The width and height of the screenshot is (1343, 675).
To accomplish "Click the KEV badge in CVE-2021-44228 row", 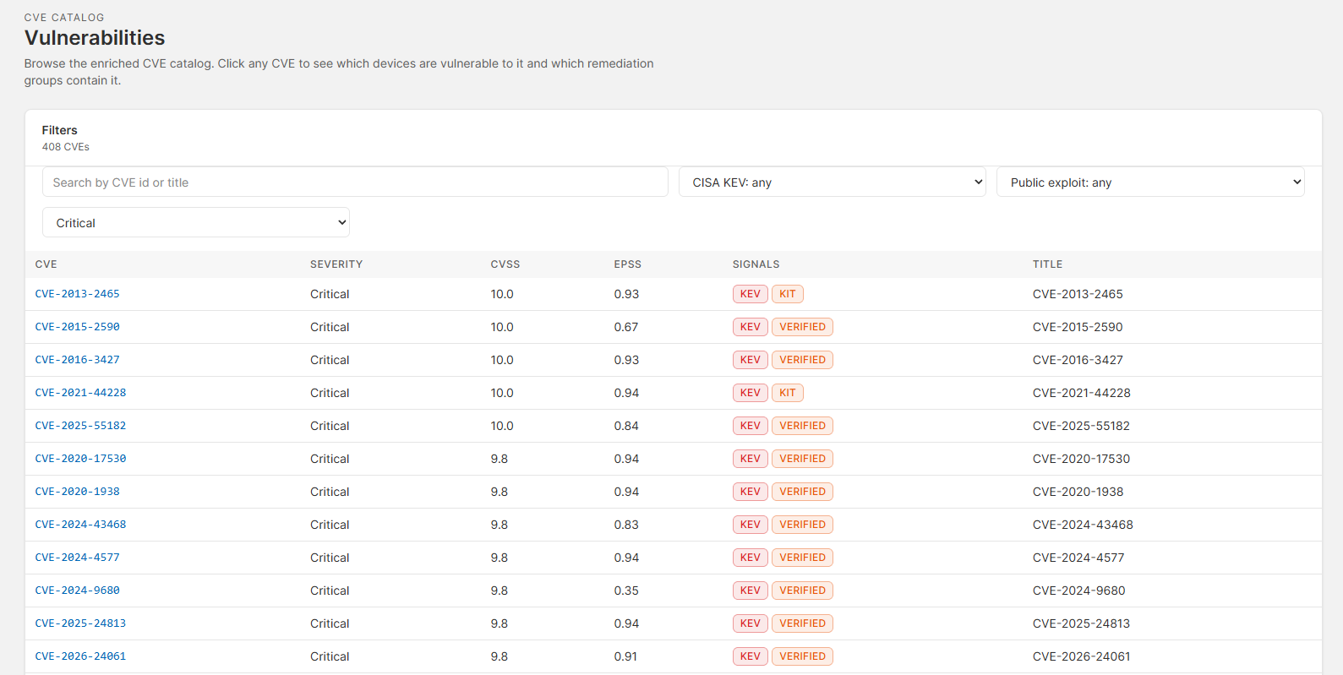I will 751,393.
